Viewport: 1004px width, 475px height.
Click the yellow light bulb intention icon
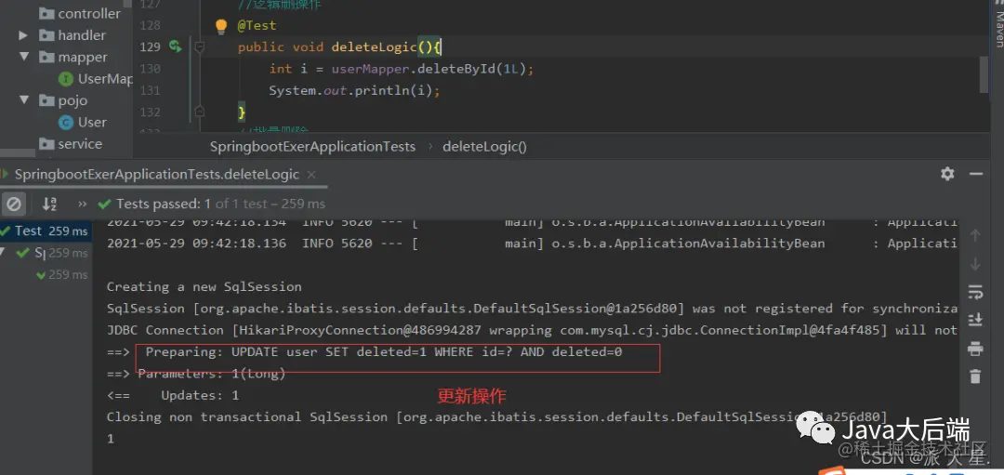pos(221,26)
